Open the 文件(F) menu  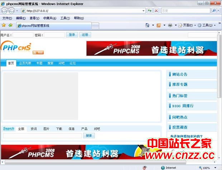pos(7,18)
